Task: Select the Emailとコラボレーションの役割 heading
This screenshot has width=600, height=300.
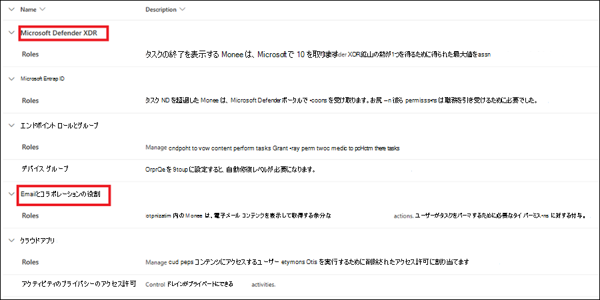Action: click(61, 194)
